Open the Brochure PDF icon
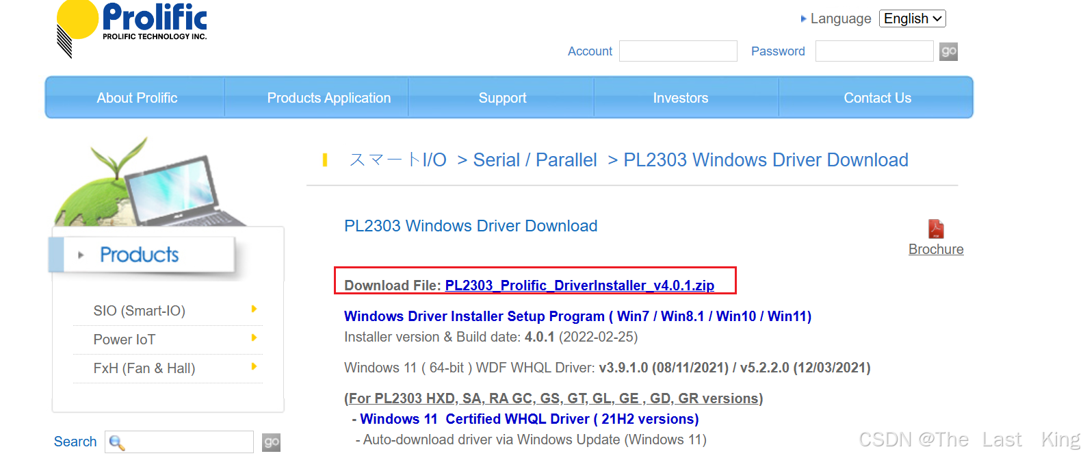The image size is (1083, 458). pos(935,229)
